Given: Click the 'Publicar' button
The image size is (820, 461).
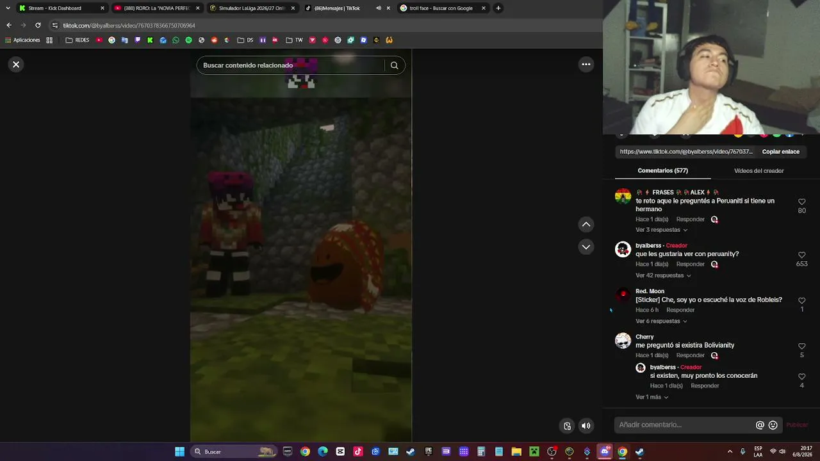Looking at the screenshot, I should point(797,425).
